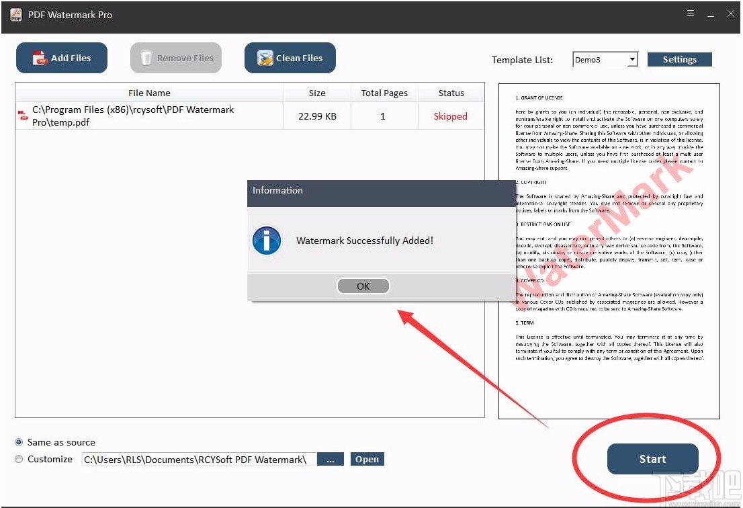This screenshot has width=743, height=508.
Task: Click the 22.99 KB size cell
Action: pos(317,116)
